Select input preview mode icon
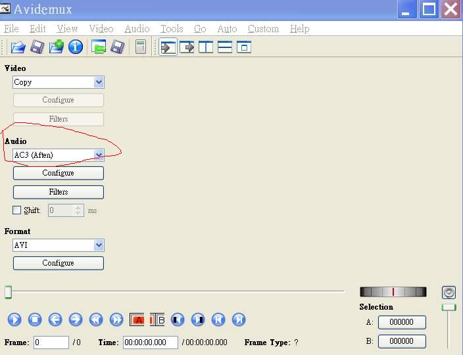This screenshot has height=355, width=463. click(168, 47)
